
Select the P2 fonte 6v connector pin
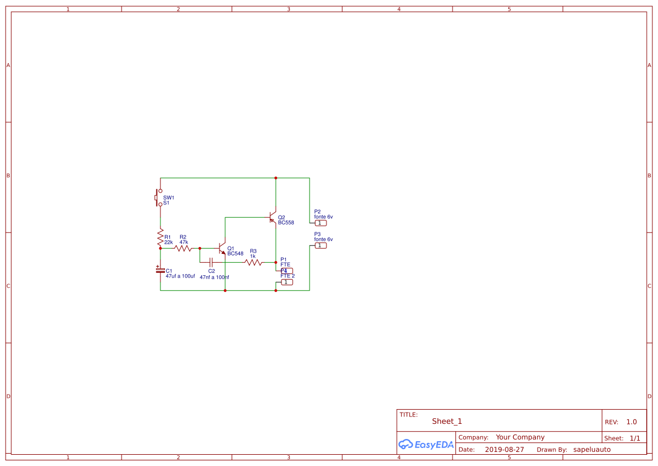[320, 223]
